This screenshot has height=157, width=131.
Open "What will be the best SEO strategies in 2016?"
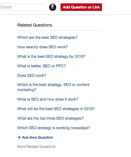pos(56,109)
